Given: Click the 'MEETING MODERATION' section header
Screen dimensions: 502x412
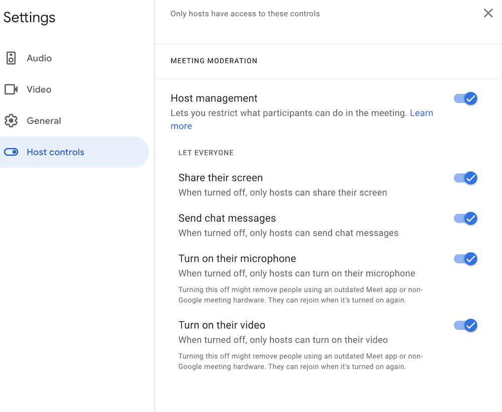Looking at the screenshot, I should click(214, 61).
